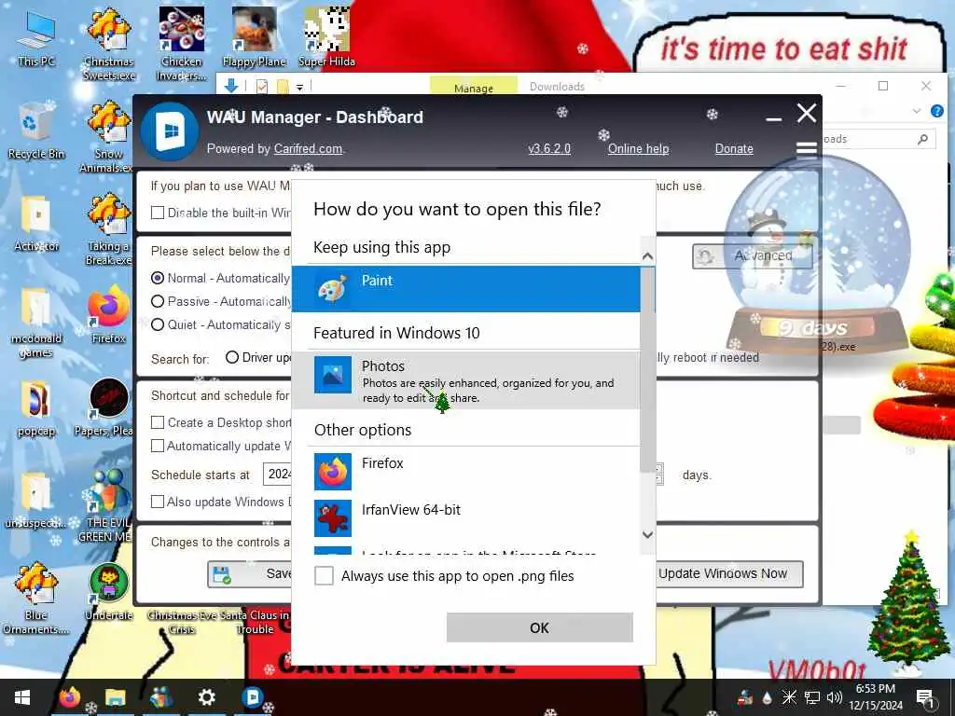Launch THE EVIL GREEN ME shortcut
This screenshot has width=955, height=716.
109,506
